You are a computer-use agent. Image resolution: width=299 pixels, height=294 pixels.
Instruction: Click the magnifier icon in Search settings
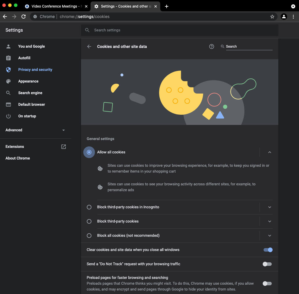[87, 30]
